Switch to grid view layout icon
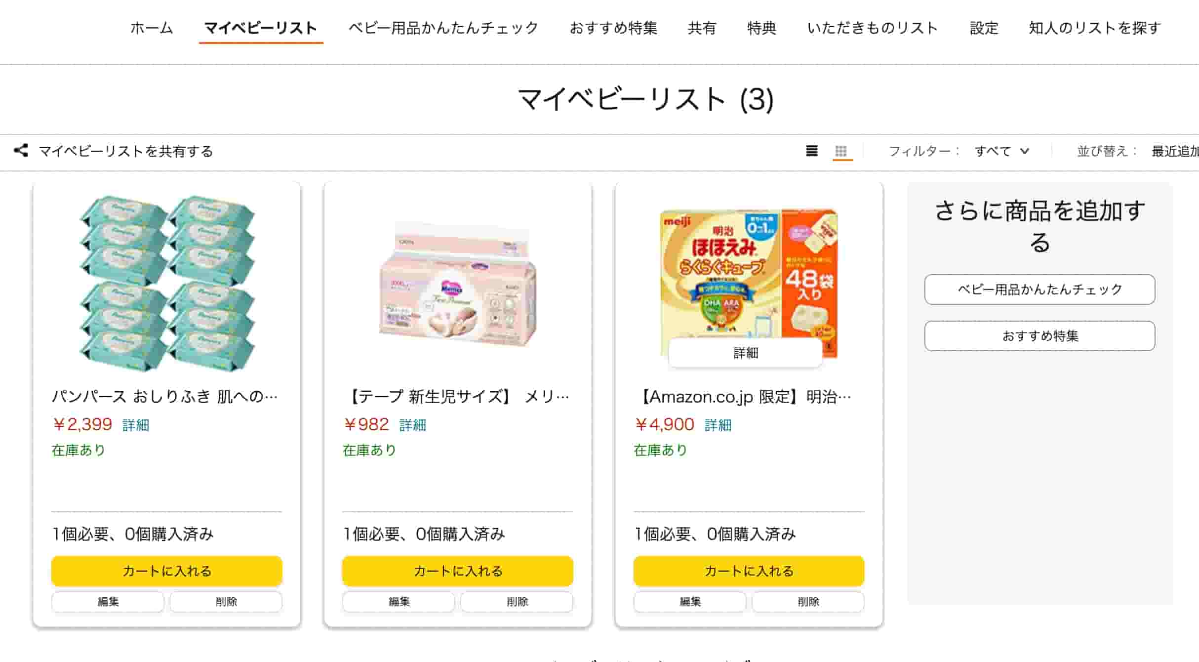This screenshot has height=662, width=1199. pyautogui.click(x=841, y=151)
